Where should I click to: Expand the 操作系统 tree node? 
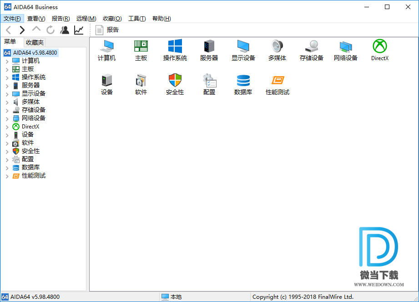7,78
